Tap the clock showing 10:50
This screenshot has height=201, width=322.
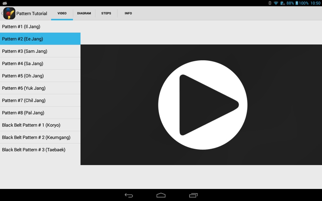click(x=315, y=3)
